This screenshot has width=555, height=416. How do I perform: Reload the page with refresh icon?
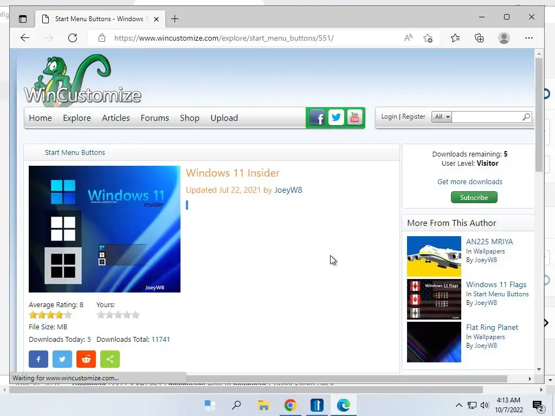pos(73,38)
